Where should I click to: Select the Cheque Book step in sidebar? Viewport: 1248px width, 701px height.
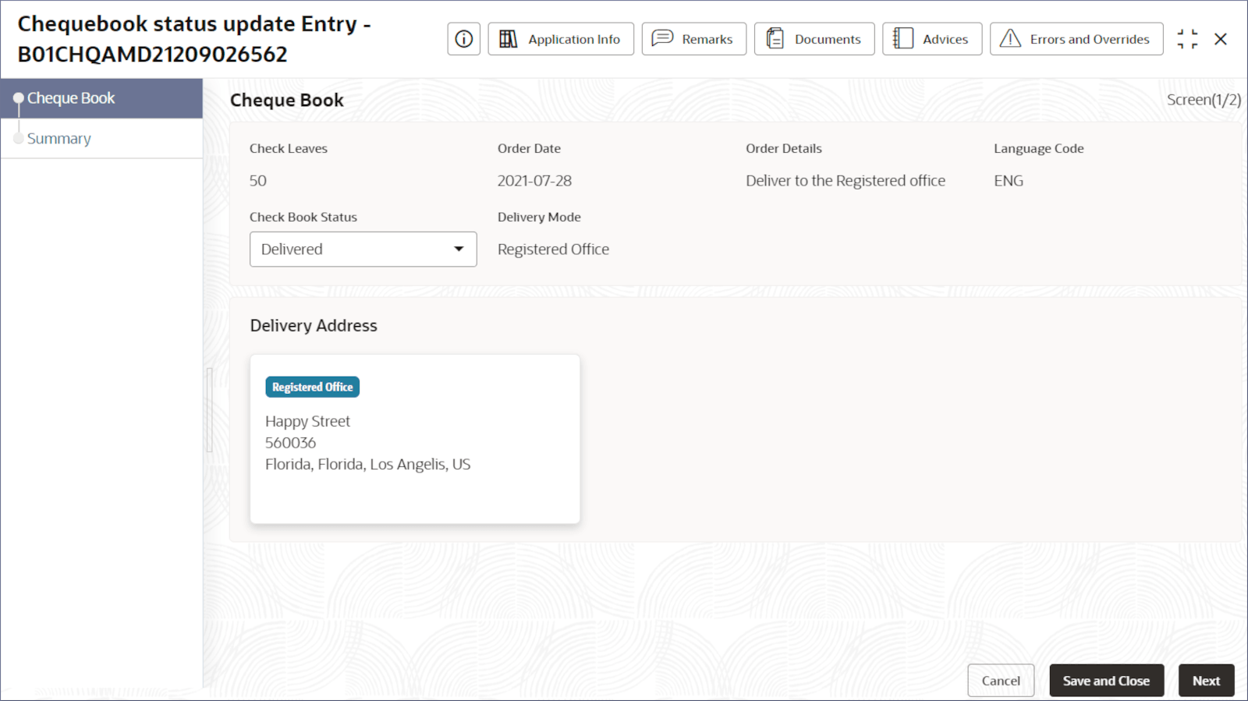101,98
